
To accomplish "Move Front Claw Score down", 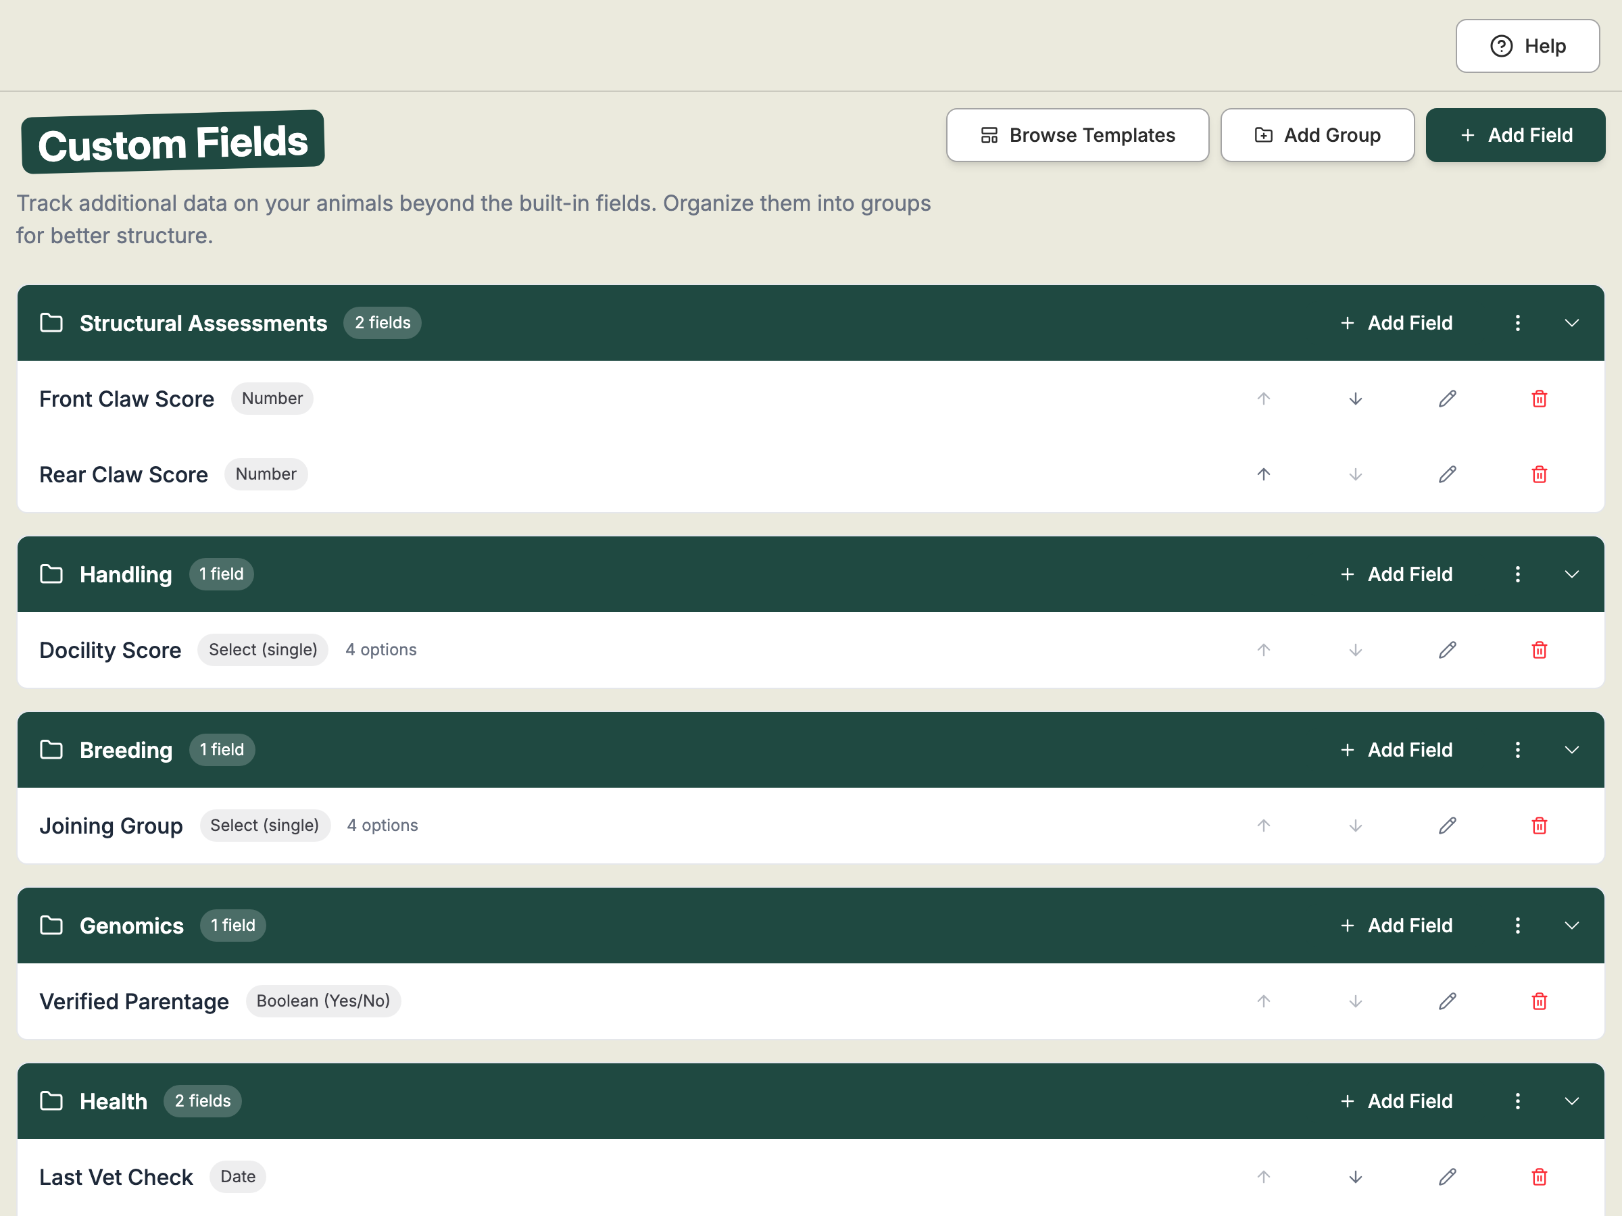I will pyautogui.click(x=1356, y=399).
